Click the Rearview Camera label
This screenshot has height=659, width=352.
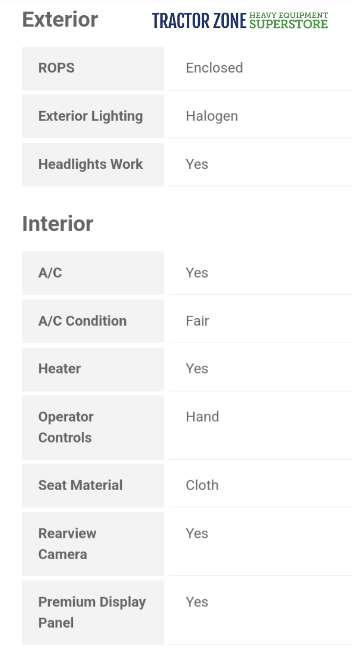pyautogui.click(x=67, y=543)
